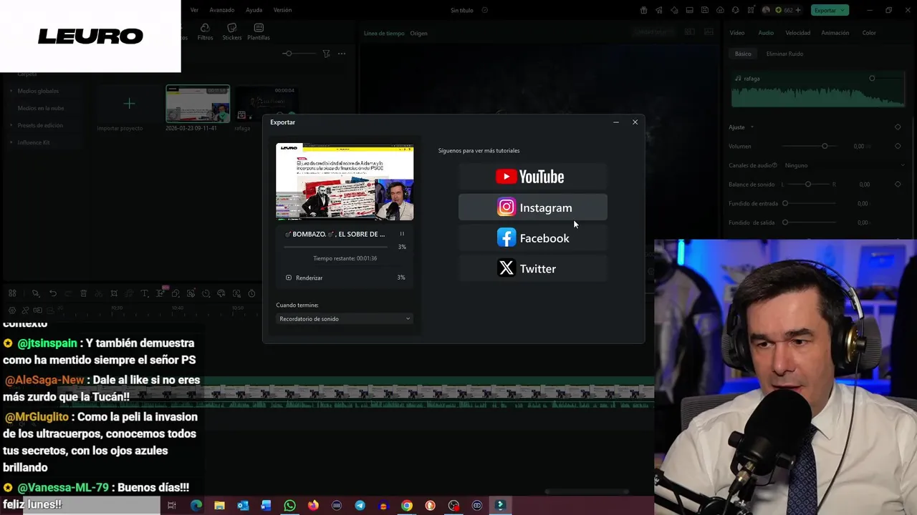Click the green Exportar button
The image size is (917, 515).
point(830,10)
